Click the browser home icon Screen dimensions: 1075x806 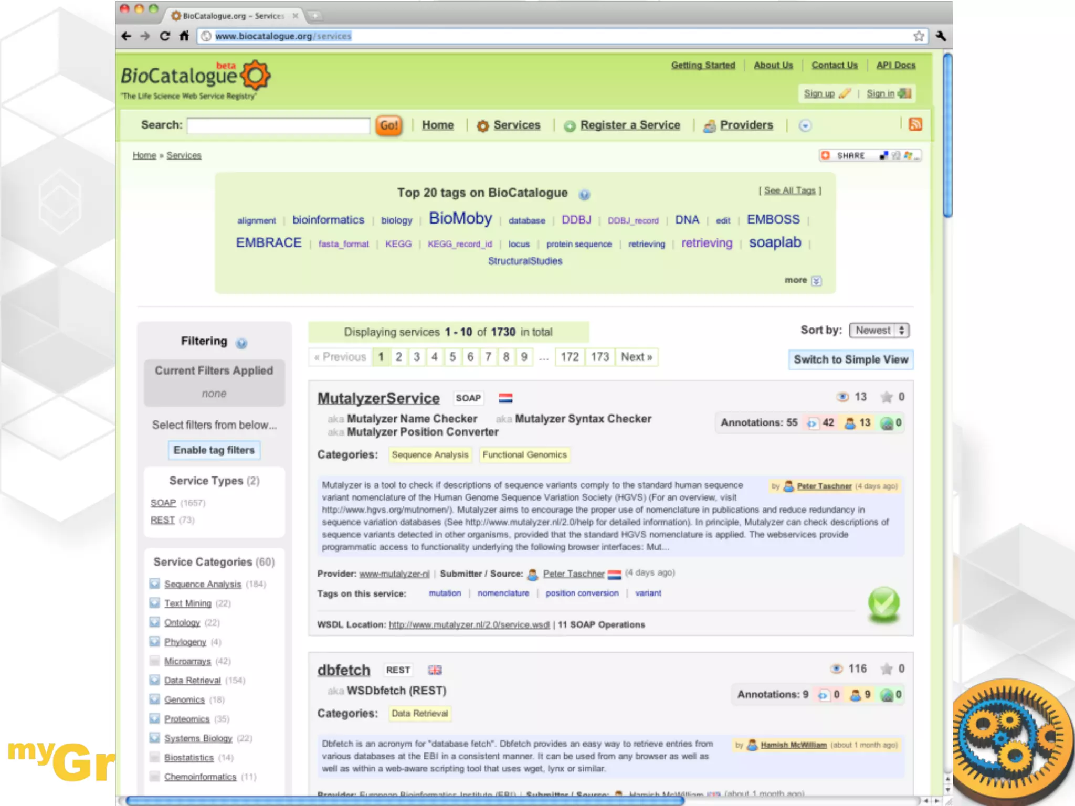click(184, 36)
